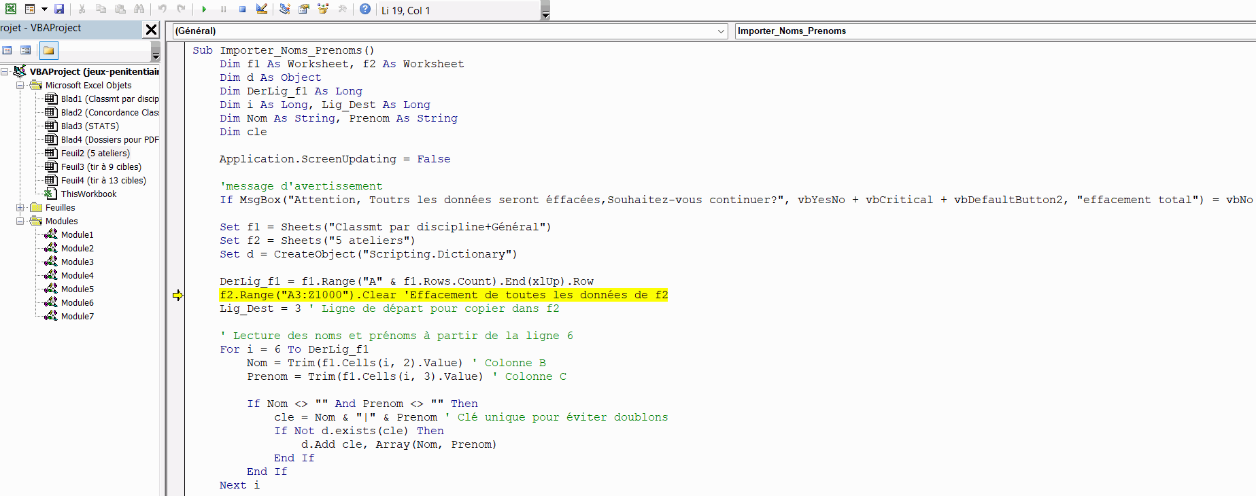This screenshot has height=496, width=1256.
Task: Click the 'Next i' code line
Action: 239,485
